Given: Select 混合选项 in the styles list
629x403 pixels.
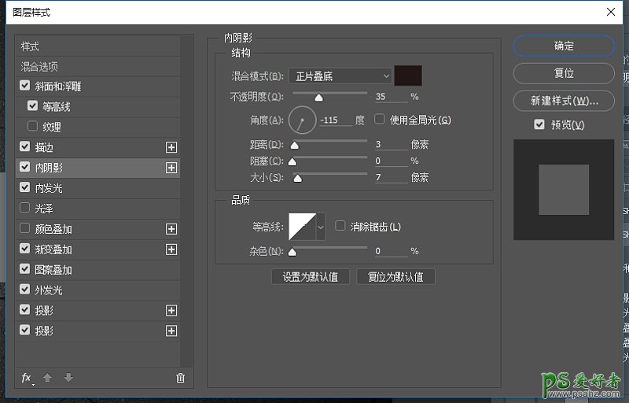Looking at the screenshot, I should [x=39, y=67].
